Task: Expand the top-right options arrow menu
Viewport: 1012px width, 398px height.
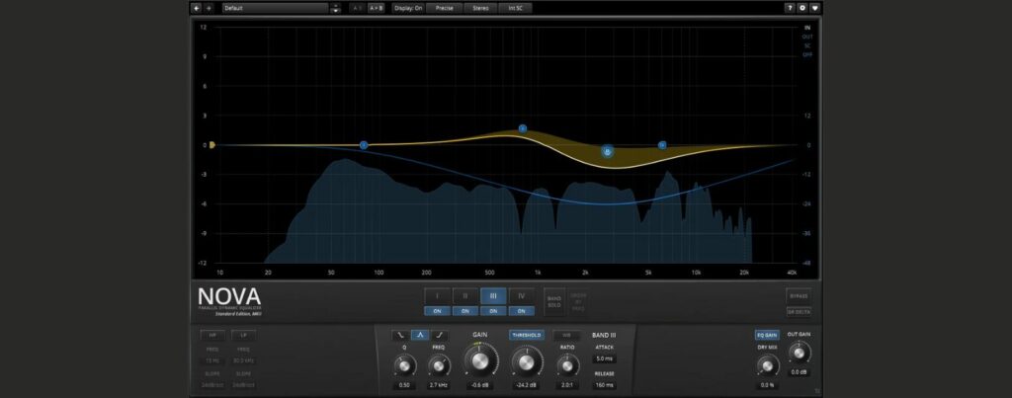Action: point(815,8)
